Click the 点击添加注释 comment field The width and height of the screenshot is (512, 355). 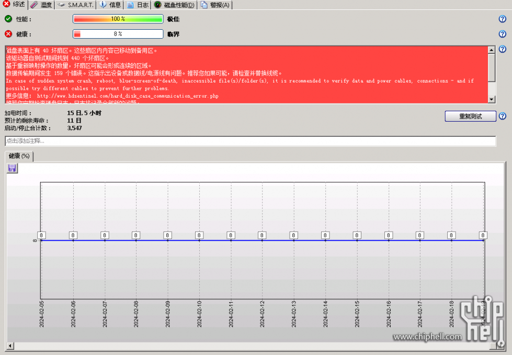pyautogui.click(x=251, y=141)
